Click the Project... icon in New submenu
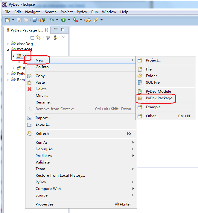Viewport: 198px width, 213px height. [x=140, y=60]
